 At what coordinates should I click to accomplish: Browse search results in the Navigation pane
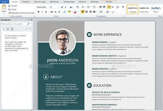point(12,29)
